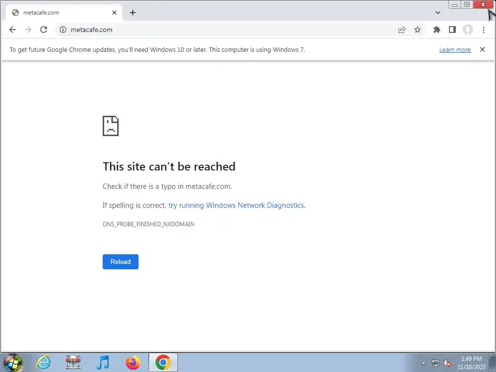Go back to the previous page
Screen dimensions: 496x372
click(13, 30)
